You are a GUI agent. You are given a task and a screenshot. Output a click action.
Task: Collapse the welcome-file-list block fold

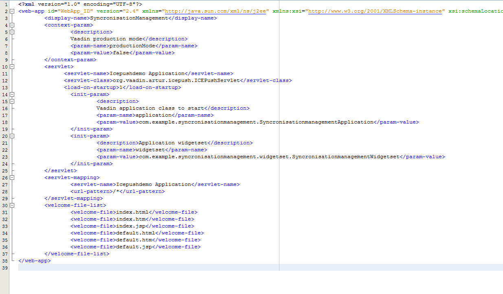tap(12, 205)
